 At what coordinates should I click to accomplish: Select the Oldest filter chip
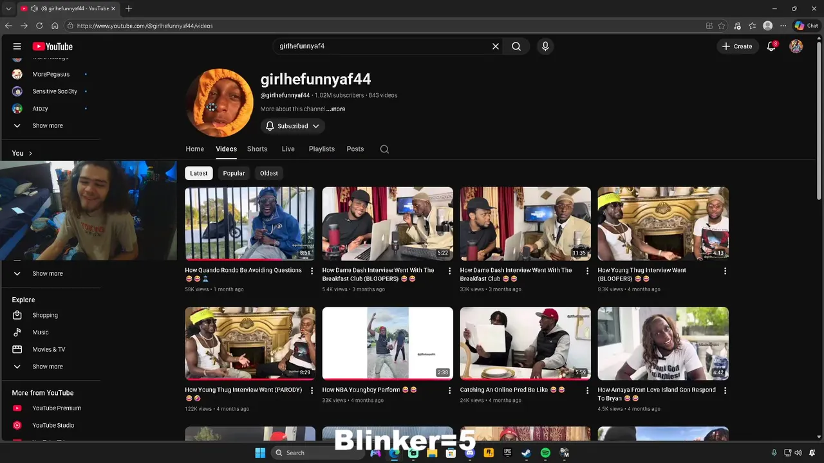[x=269, y=173]
